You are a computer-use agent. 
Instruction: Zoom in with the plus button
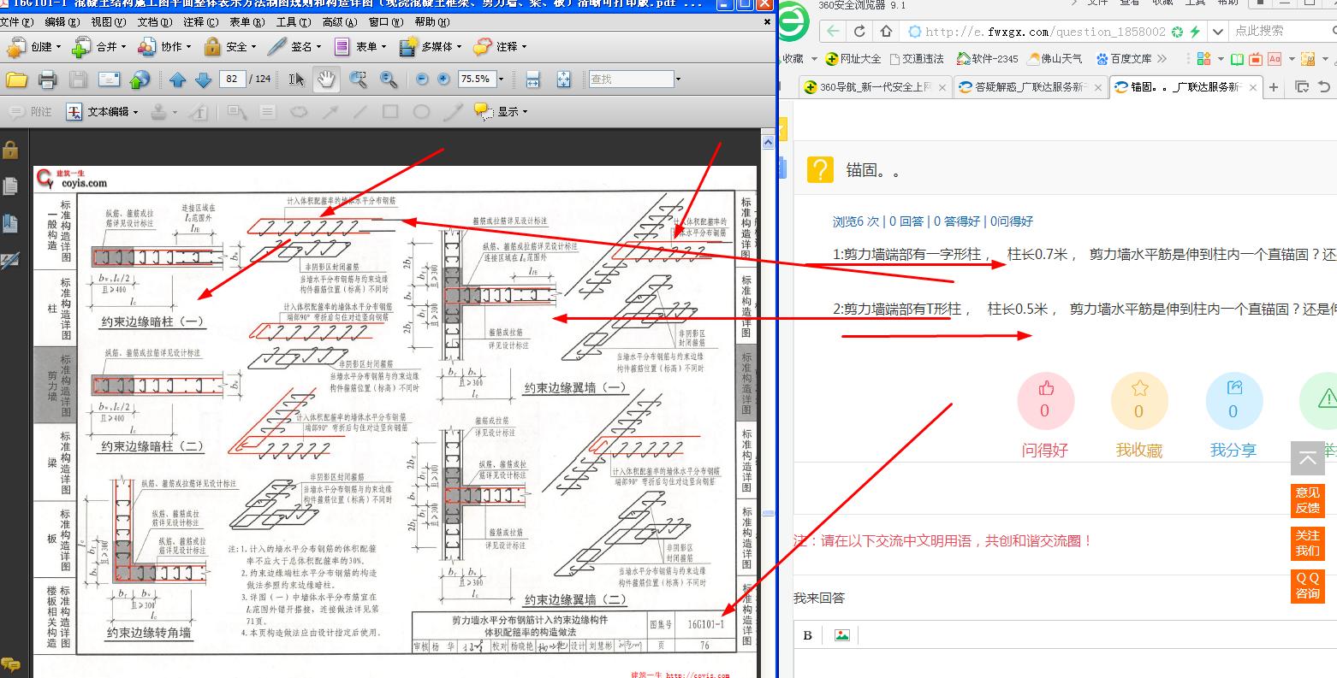(443, 79)
